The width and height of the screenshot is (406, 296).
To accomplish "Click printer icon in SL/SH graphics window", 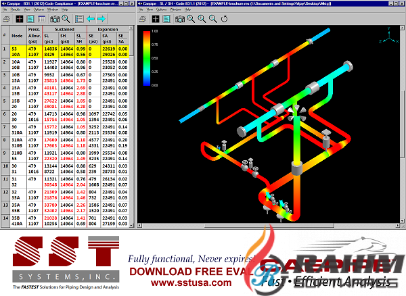I will [x=142, y=19].
